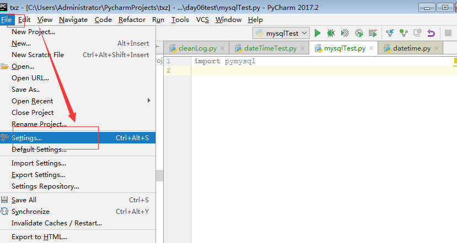
Task: Choose Save All menu entry
Action: click(x=78, y=200)
